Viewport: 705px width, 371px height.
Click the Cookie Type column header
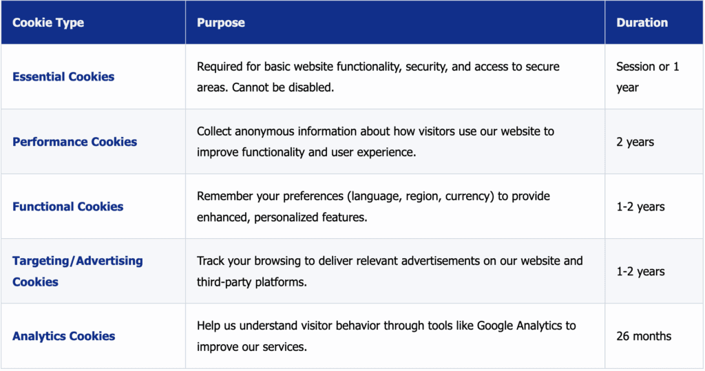(x=48, y=23)
